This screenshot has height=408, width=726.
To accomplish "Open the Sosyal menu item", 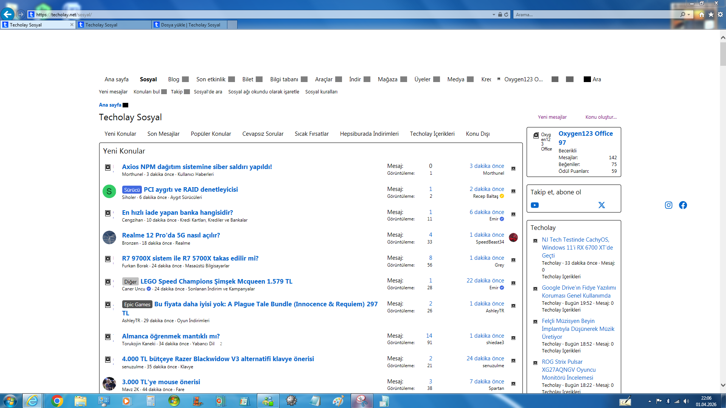I will click(x=148, y=79).
